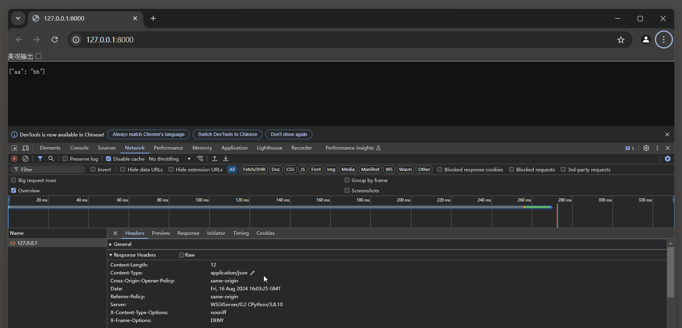Filter requests by Img type
The width and height of the screenshot is (682, 328).
[331, 169]
